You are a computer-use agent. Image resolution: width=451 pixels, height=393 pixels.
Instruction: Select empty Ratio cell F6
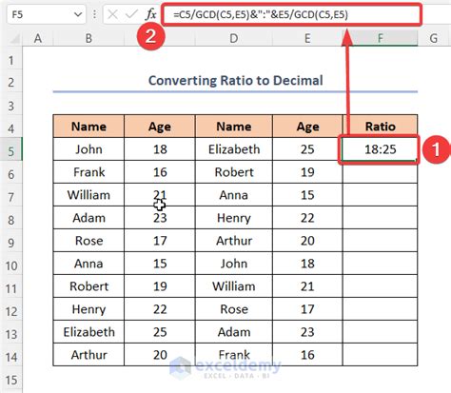pyautogui.click(x=381, y=172)
